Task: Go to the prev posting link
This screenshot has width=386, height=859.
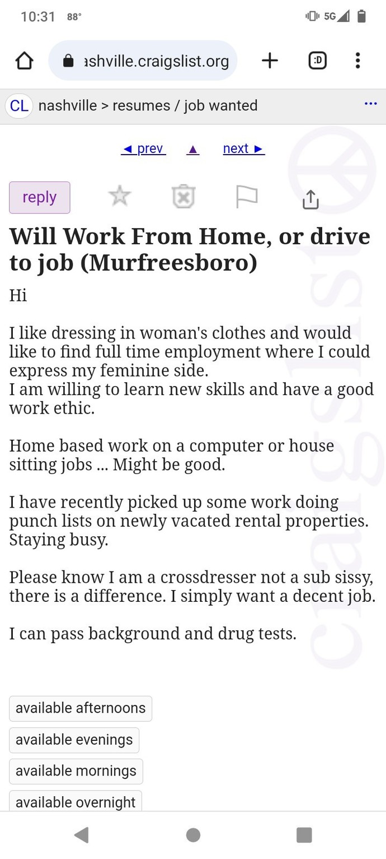Action: tap(143, 148)
